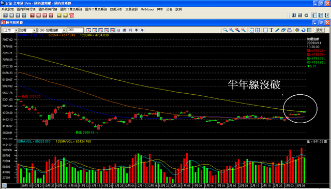Select the eraser tool
The image size is (331, 189).
(x=283, y=30)
